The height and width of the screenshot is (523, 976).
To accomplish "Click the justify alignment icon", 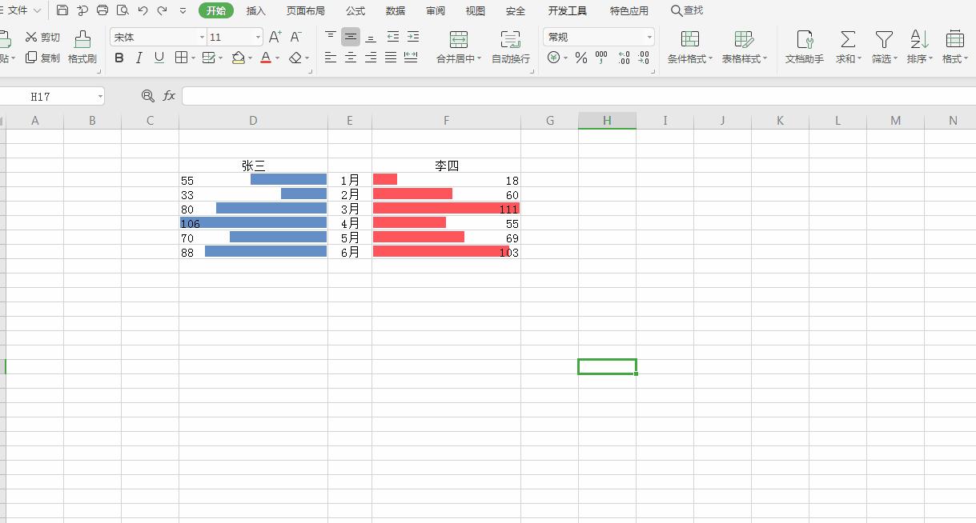I will (390, 58).
